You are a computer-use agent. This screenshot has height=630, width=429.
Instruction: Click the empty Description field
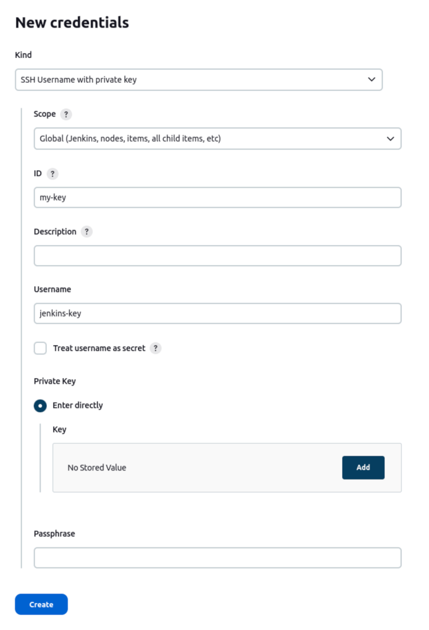tap(217, 255)
